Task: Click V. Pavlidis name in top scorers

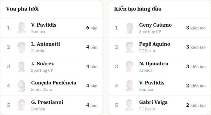Action: coord(44,25)
